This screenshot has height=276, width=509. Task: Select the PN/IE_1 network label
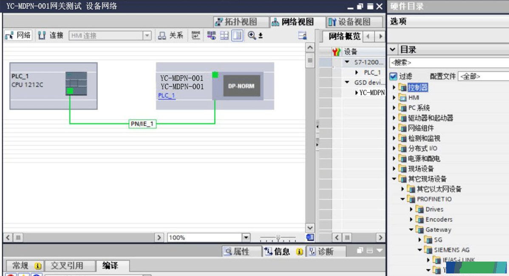[142, 124]
